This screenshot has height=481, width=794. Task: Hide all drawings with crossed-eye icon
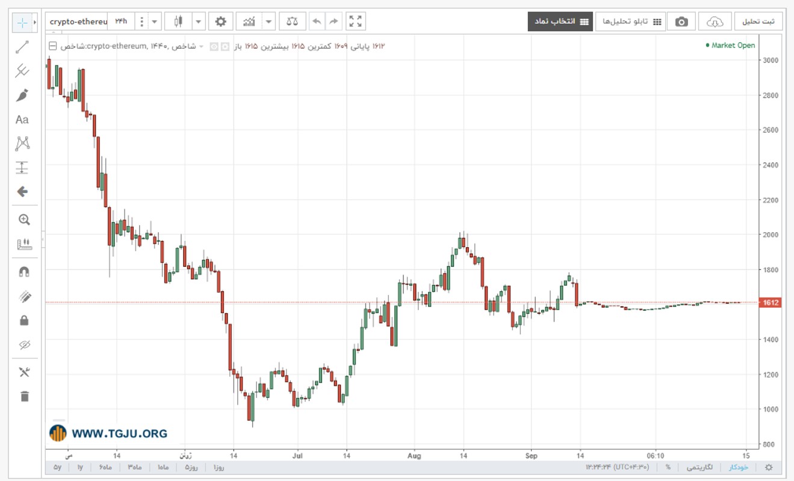24,345
